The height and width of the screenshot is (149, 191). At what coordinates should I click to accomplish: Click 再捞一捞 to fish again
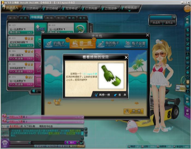(102, 95)
